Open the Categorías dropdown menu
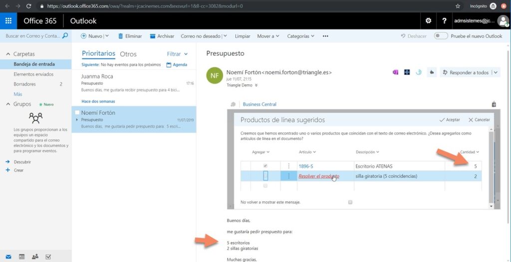Viewport: 511px width, 262px height. pyautogui.click(x=301, y=36)
